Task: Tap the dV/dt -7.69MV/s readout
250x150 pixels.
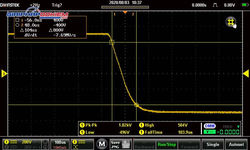Action: pyautogui.click(x=50, y=35)
